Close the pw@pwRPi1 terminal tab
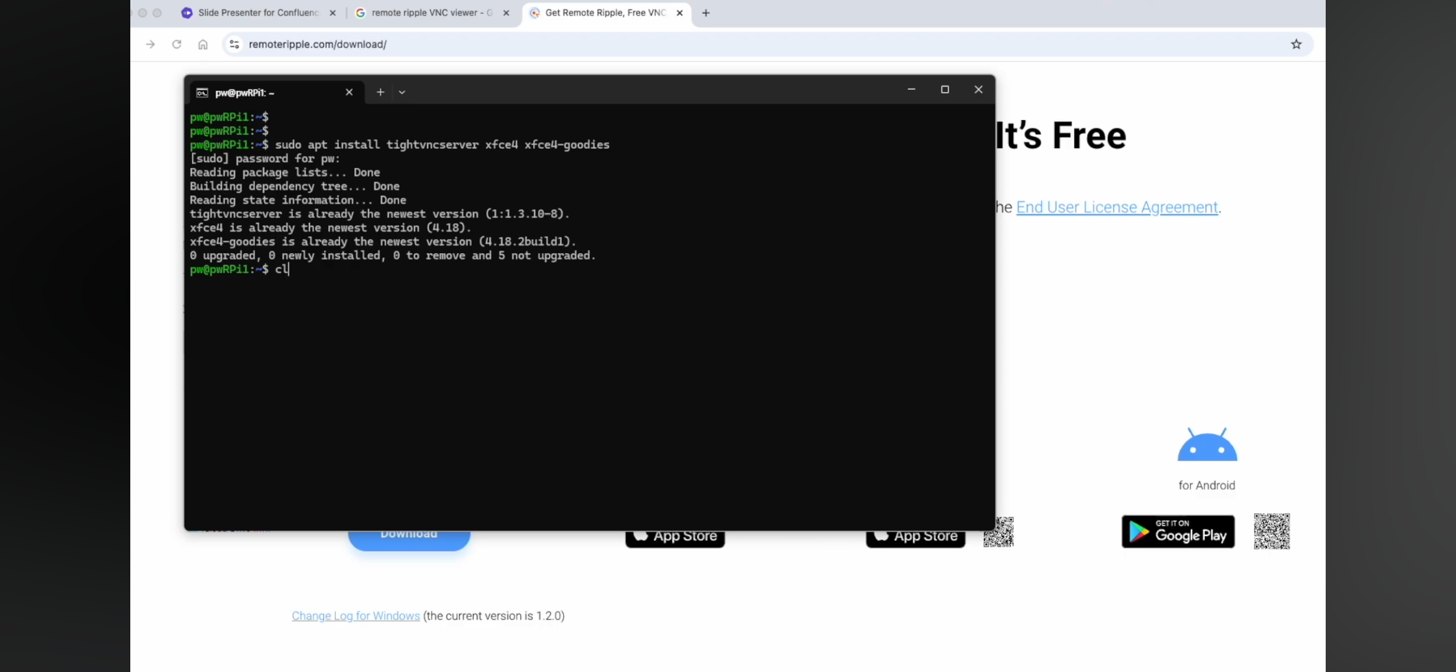Screen dimensions: 1456x672 349,92
